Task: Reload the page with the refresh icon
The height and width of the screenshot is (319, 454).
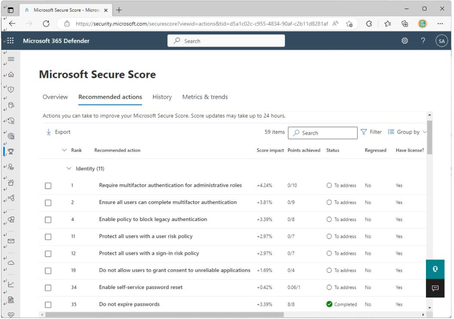Action: point(46,24)
